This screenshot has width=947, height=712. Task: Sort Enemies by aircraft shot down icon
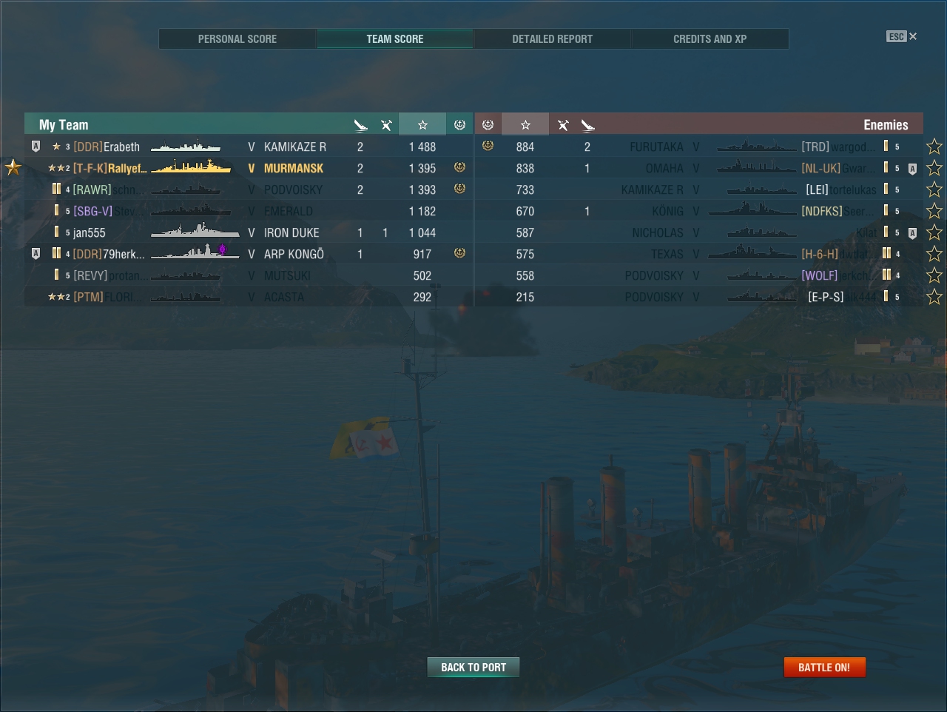(563, 124)
